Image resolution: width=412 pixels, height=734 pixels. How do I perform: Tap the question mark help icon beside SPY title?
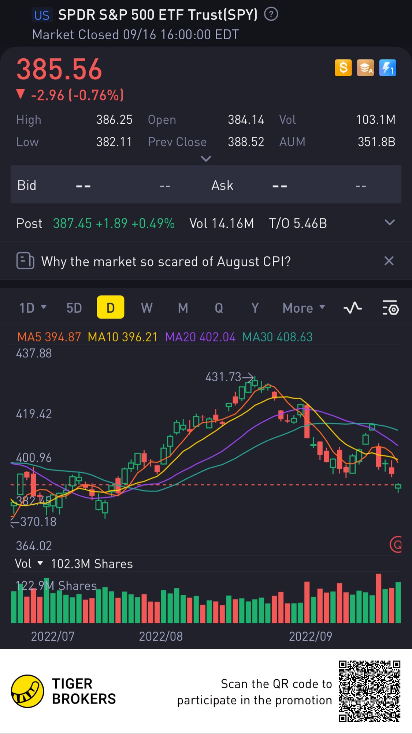pyautogui.click(x=271, y=14)
